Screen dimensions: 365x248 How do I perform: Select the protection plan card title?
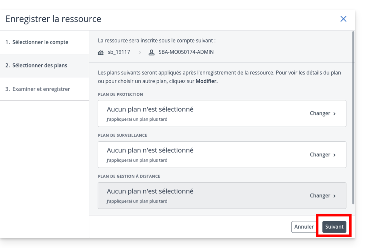[150, 110]
